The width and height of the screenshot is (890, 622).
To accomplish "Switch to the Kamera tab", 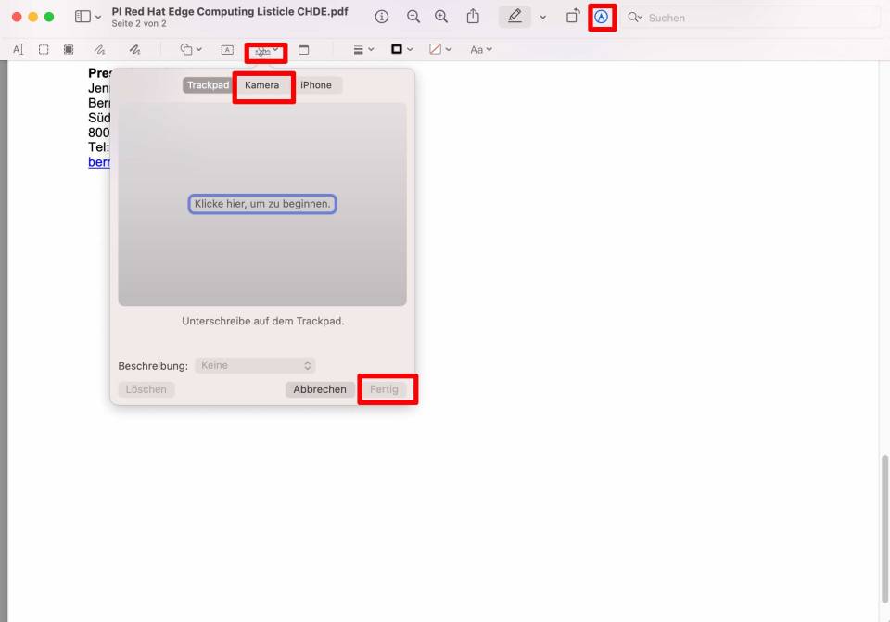I will (x=261, y=85).
